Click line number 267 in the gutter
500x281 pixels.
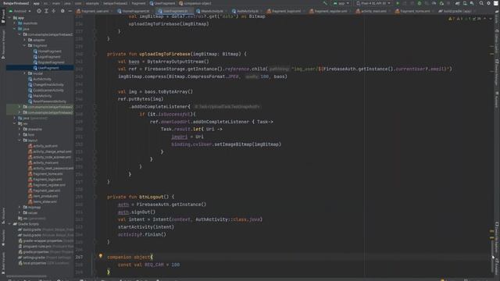[79, 257]
